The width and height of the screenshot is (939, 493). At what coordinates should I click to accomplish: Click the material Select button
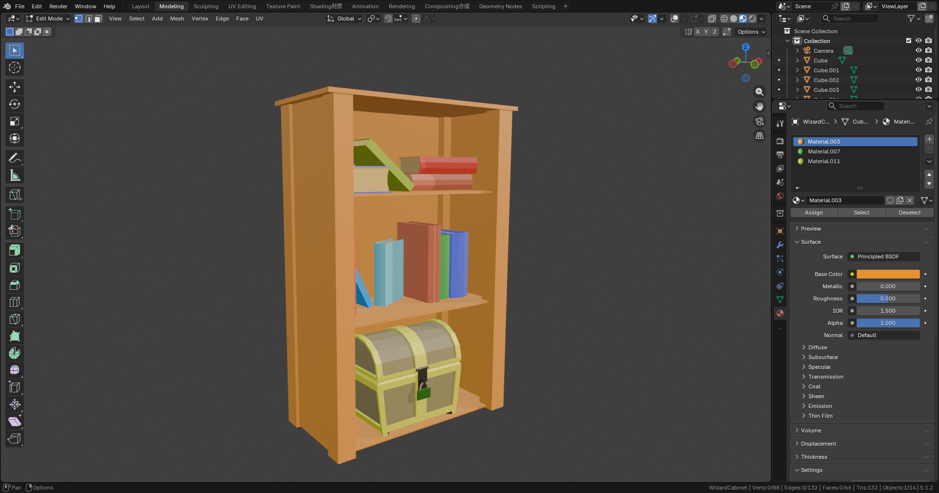pyautogui.click(x=861, y=213)
